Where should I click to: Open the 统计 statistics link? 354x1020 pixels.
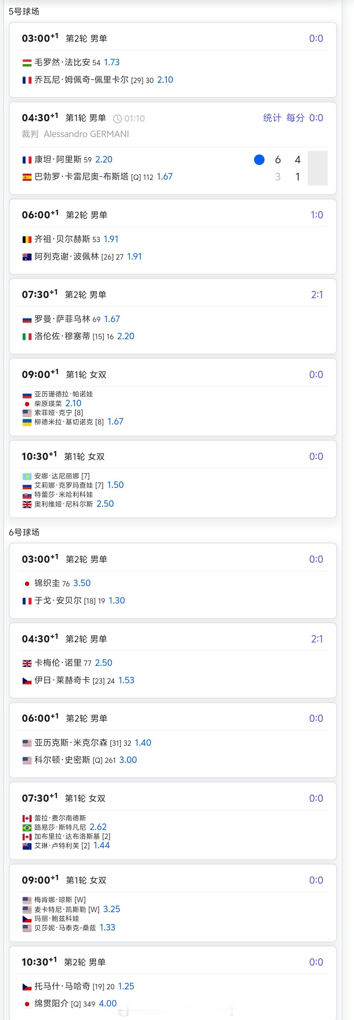click(x=272, y=118)
